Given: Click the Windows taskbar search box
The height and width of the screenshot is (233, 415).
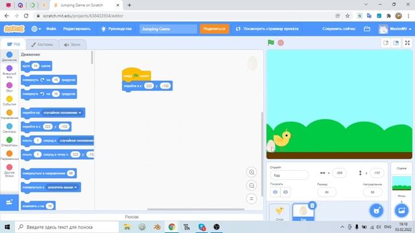Looking at the screenshot, I should [67, 227].
